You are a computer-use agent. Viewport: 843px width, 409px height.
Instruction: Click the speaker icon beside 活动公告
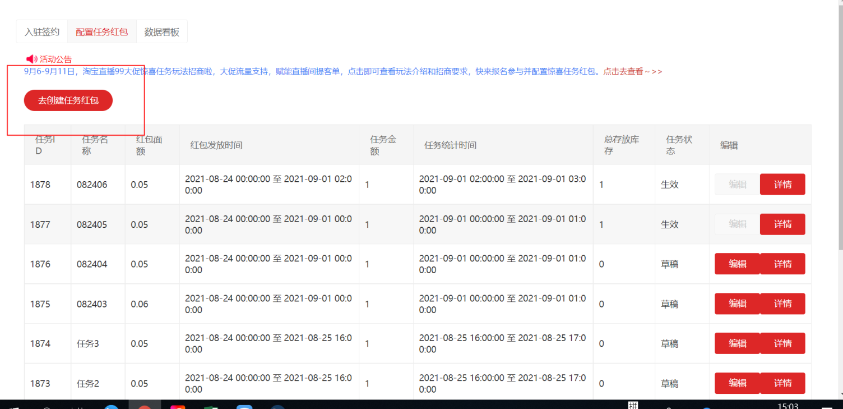(x=30, y=58)
